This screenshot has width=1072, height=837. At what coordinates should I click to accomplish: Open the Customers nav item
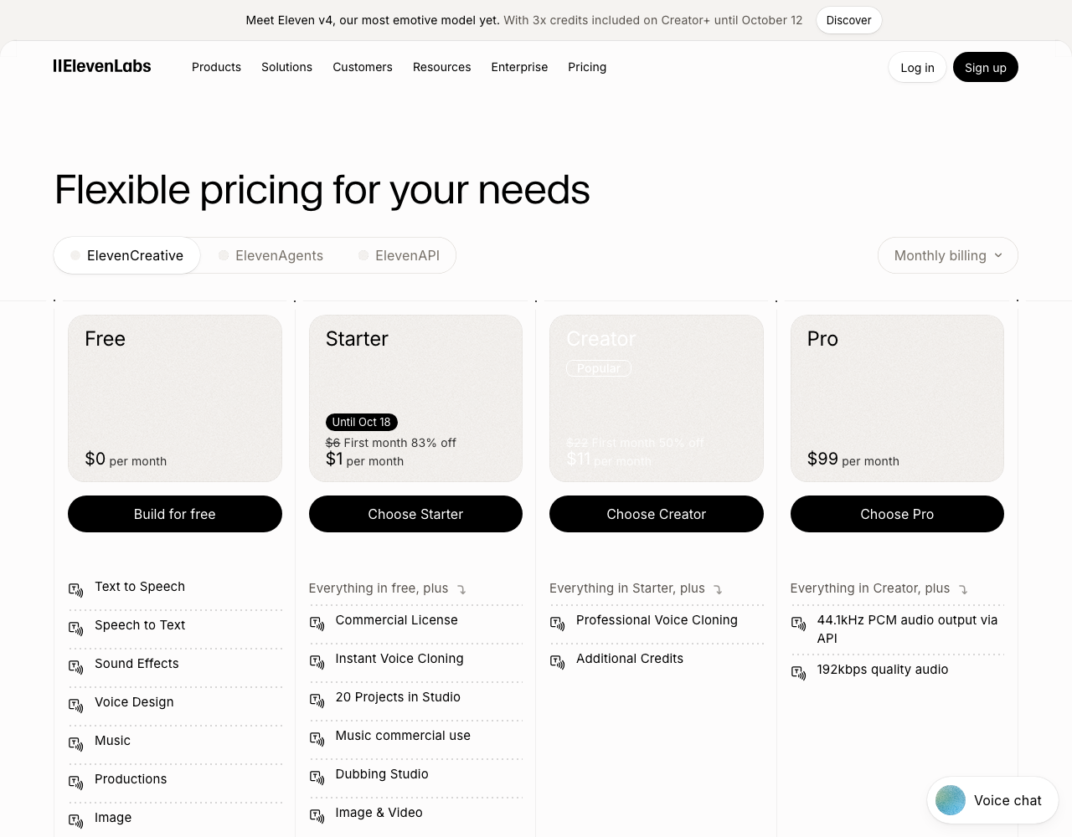(x=363, y=67)
